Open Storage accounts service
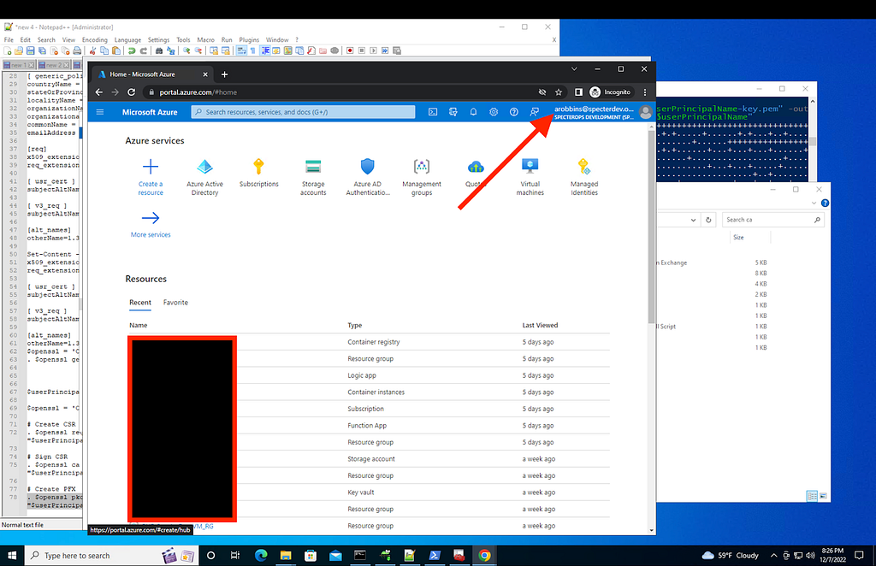Screen dimensions: 876x566 click(x=313, y=177)
